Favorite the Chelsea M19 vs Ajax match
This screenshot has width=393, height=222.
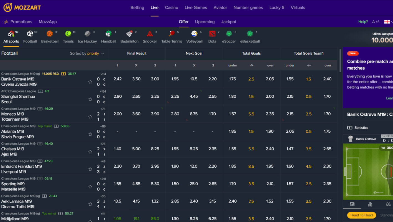(90, 152)
